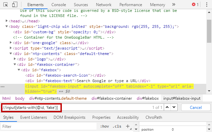Switch to the Console tab
The width and height of the screenshot is (212, 132).
59,5
